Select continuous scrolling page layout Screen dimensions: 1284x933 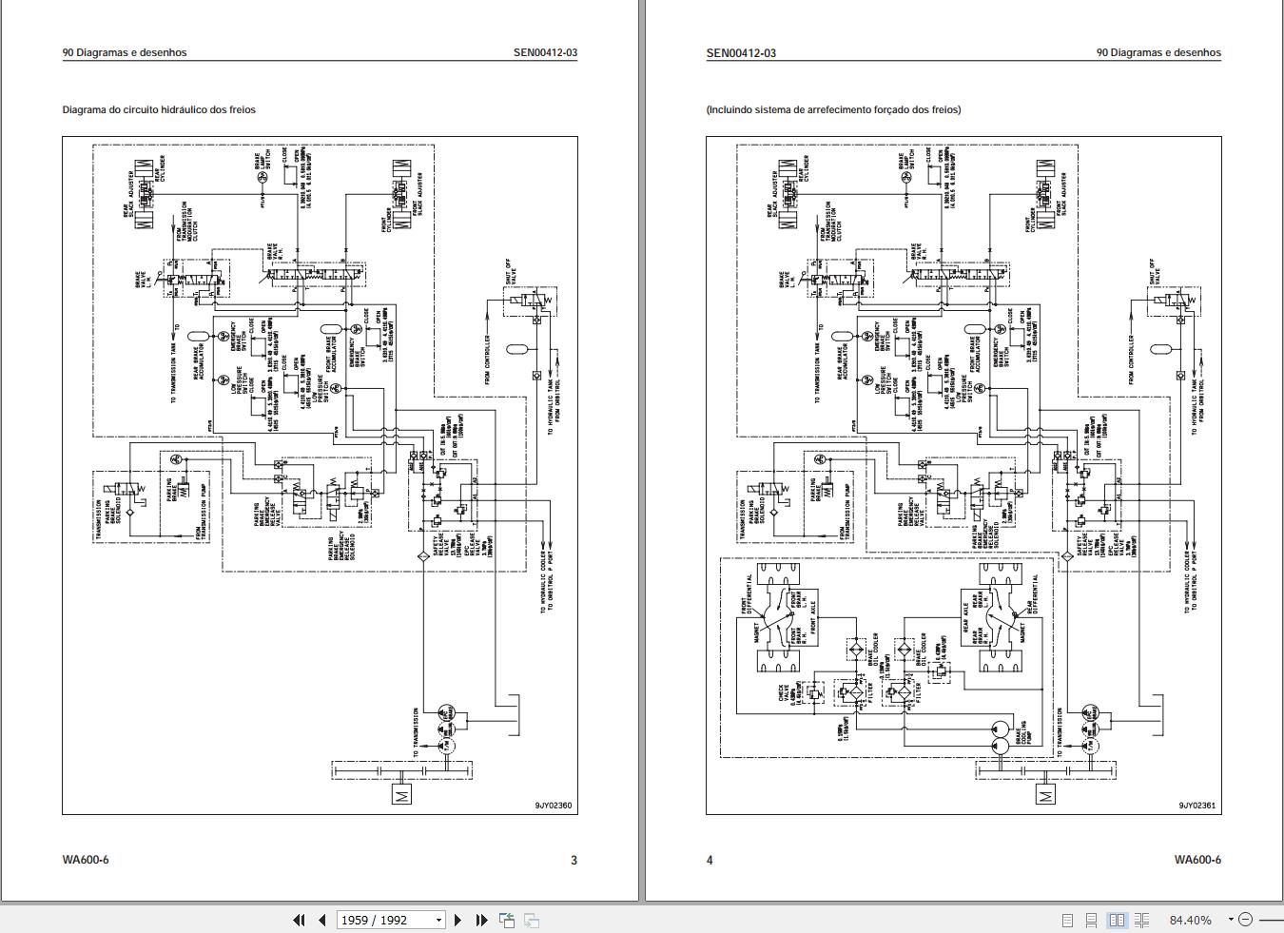(x=1090, y=920)
